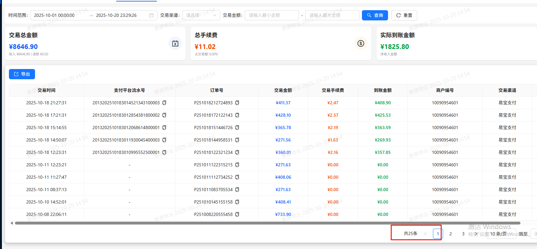This screenshot has height=249, width=537.
Task: Click the 导出 export button
Action: coord(22,74)
